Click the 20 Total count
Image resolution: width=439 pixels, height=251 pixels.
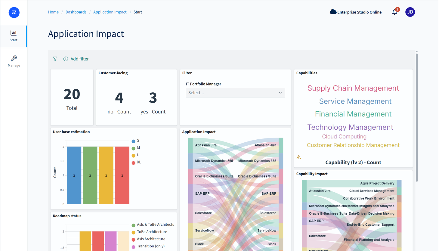72,94
